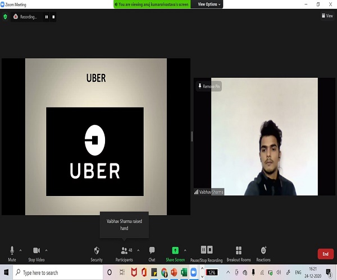Show next taskbar icons with down arrow
Viewport: 337px width, 280px height.
(202, 277)
